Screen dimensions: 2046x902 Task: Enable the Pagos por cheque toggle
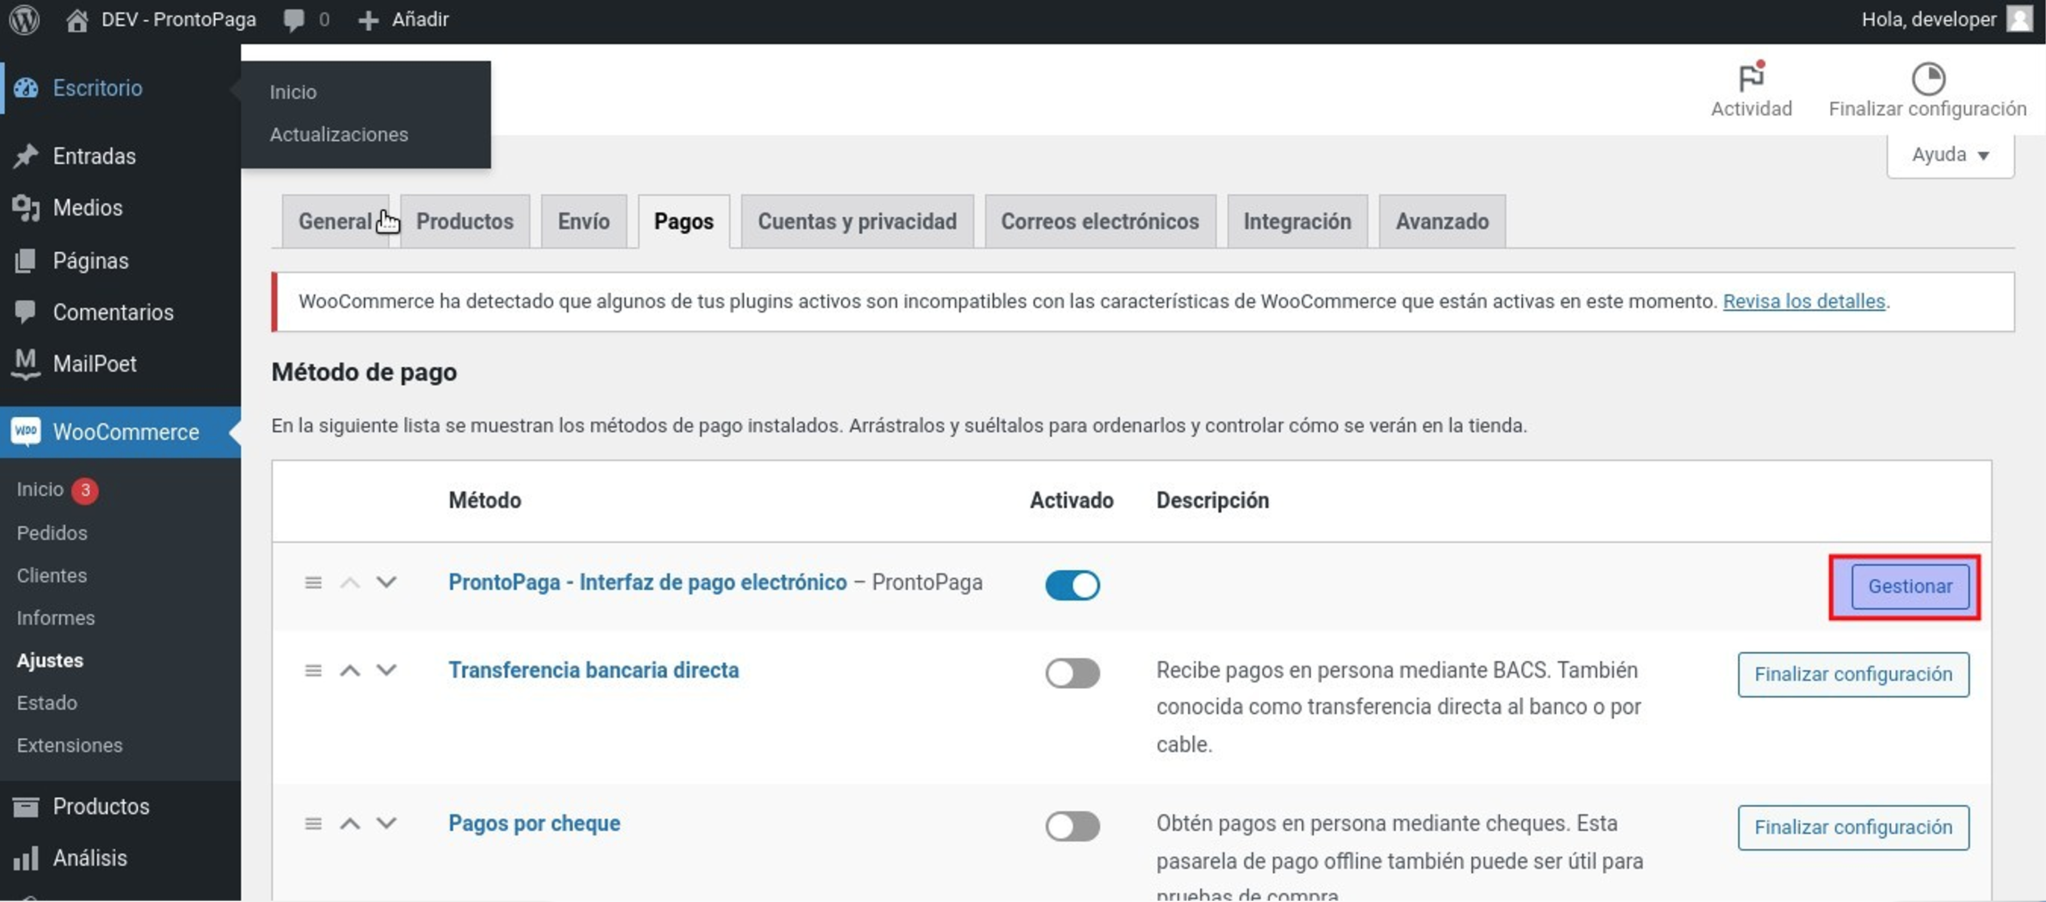tap(1072, 827)
